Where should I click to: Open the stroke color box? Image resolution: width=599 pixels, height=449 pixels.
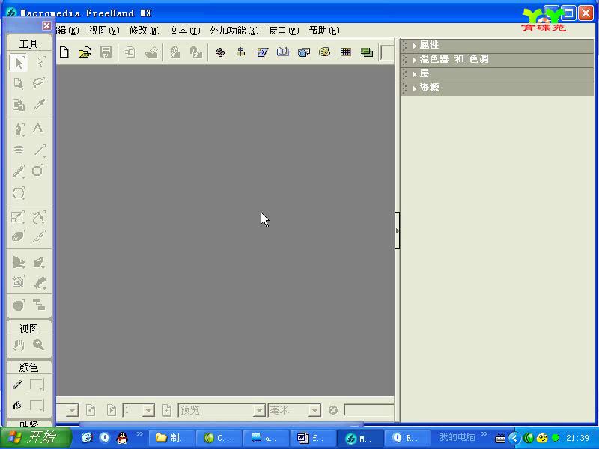pyautogui.click(x=37, y=385)
